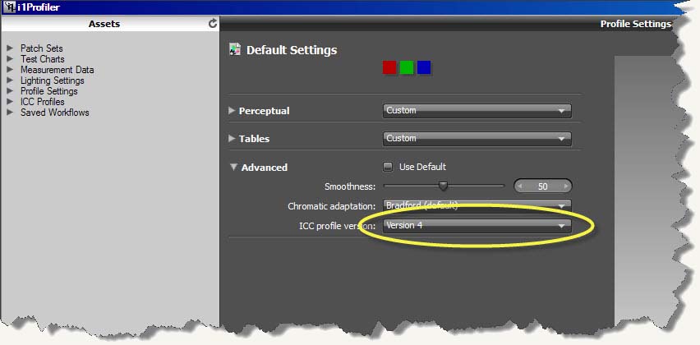Screen dimensions: 700x345
Task: Open the Tables Custom dropdown
Action: pyautogui.click(x=477, y=139)
